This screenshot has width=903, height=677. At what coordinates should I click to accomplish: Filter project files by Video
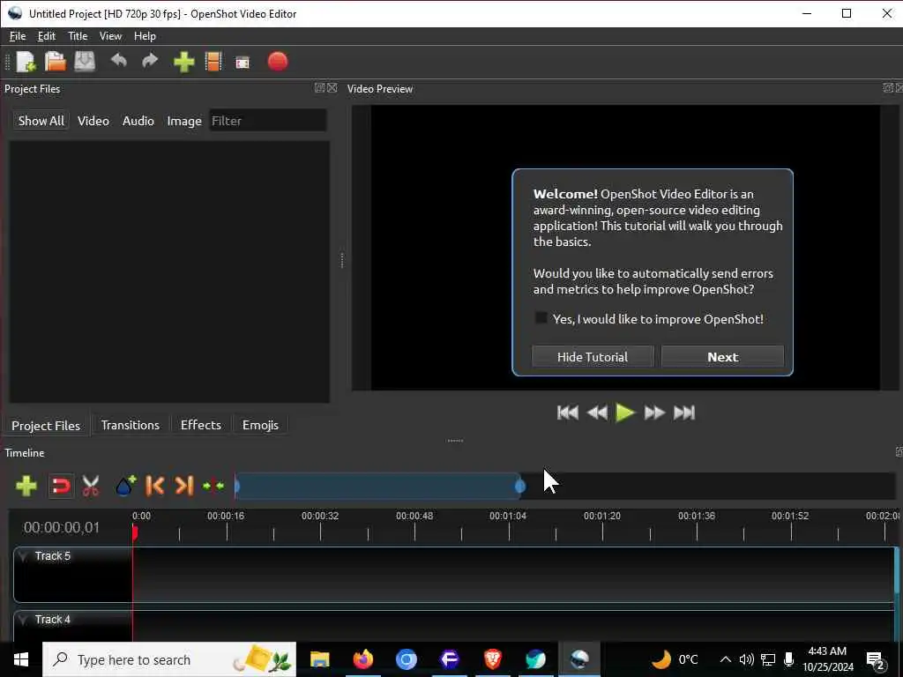pyautogui.click(x=93, y=121)
